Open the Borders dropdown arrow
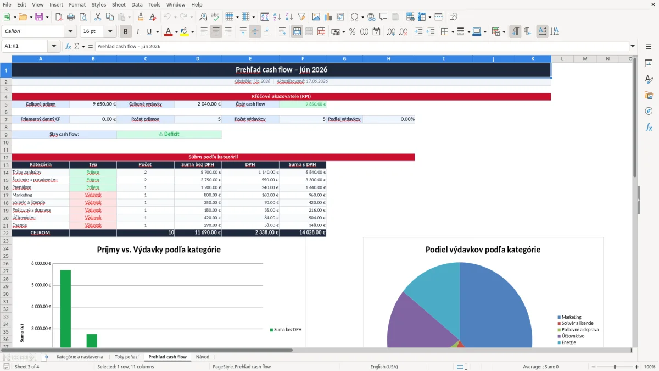Viewport: 659px width, 371px height. tap(453, 32)
